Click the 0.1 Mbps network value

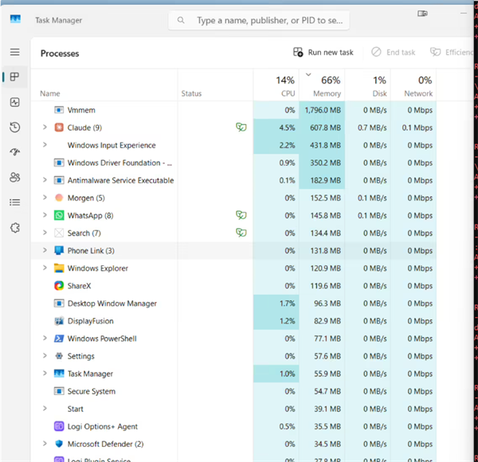tap(417, 127)
